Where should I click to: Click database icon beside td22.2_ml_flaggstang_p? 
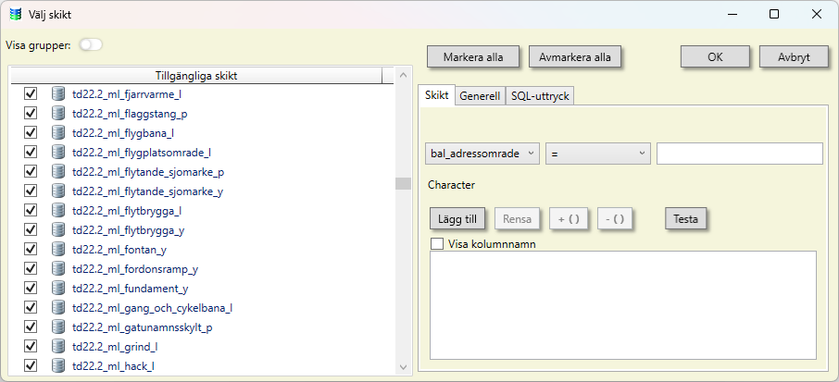58,114
